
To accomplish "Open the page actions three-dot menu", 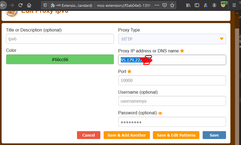I will 157,5.
